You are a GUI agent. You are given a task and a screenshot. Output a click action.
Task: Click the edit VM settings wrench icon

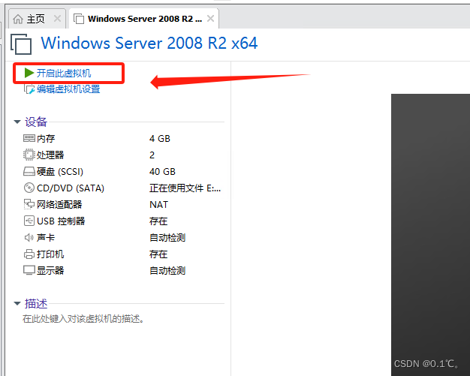(x=29, y=89)
